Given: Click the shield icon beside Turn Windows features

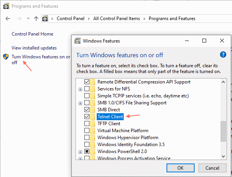Looking at the screenshot, I should (x=6, y=57).
